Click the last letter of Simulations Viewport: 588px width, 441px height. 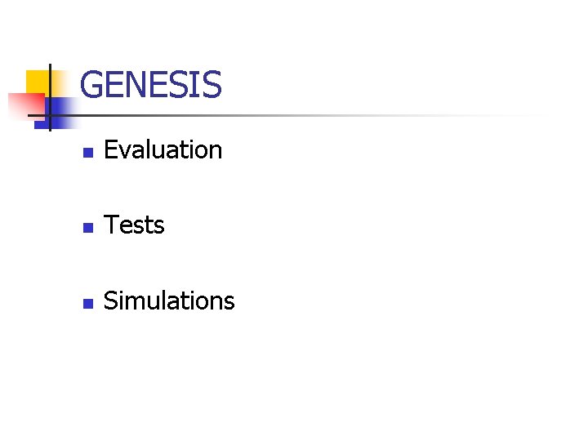pyautogui.click(x=229, y=302)
